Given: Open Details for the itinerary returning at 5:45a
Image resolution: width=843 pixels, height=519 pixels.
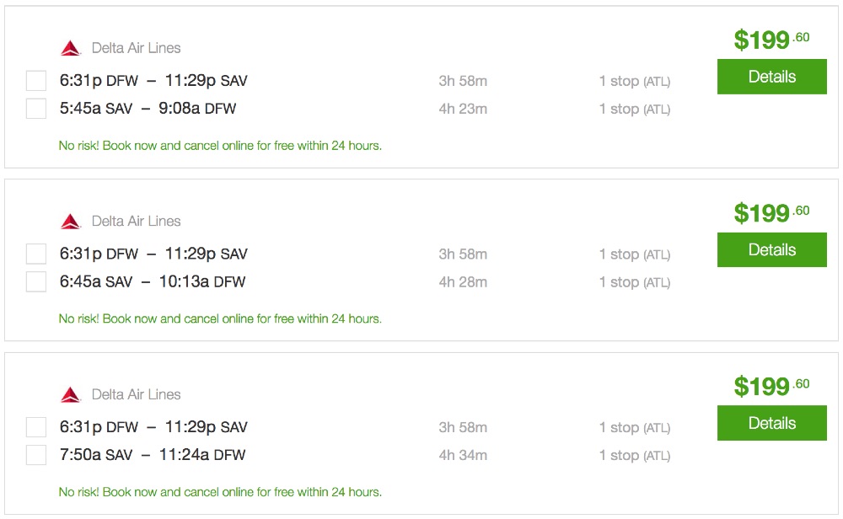Looking at the screenshot, I should (x=771, y=77).
